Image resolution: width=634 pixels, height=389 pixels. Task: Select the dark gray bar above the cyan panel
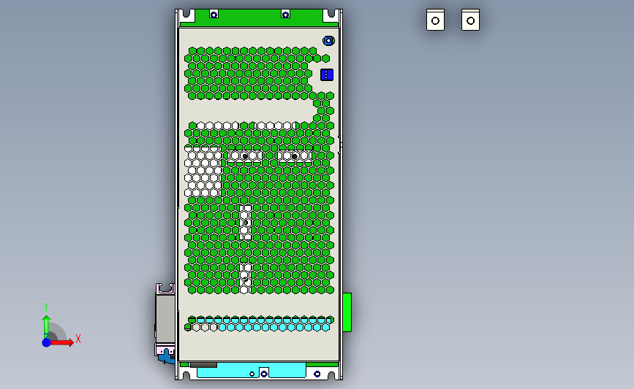point(203,365)
